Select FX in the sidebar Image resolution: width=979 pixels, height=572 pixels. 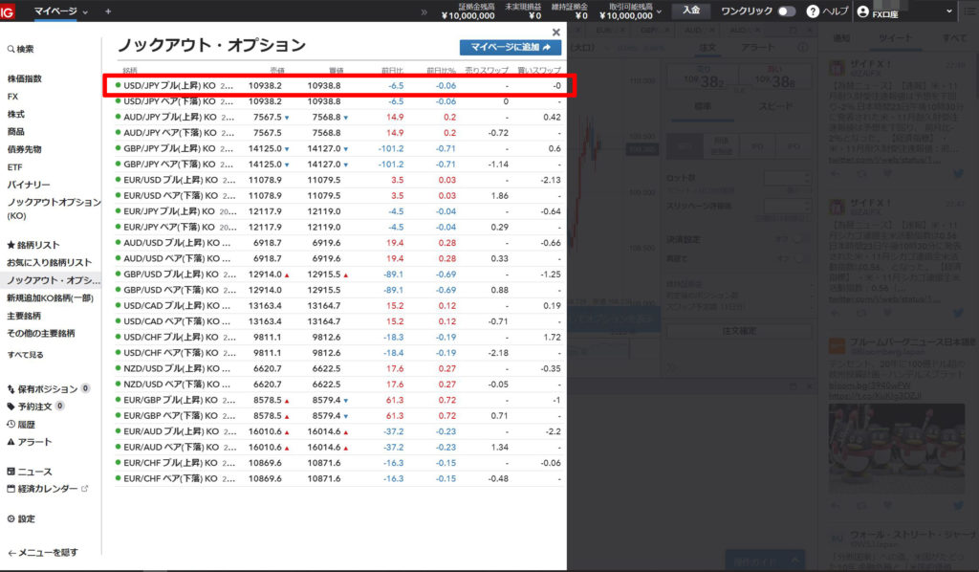(12, 97)
